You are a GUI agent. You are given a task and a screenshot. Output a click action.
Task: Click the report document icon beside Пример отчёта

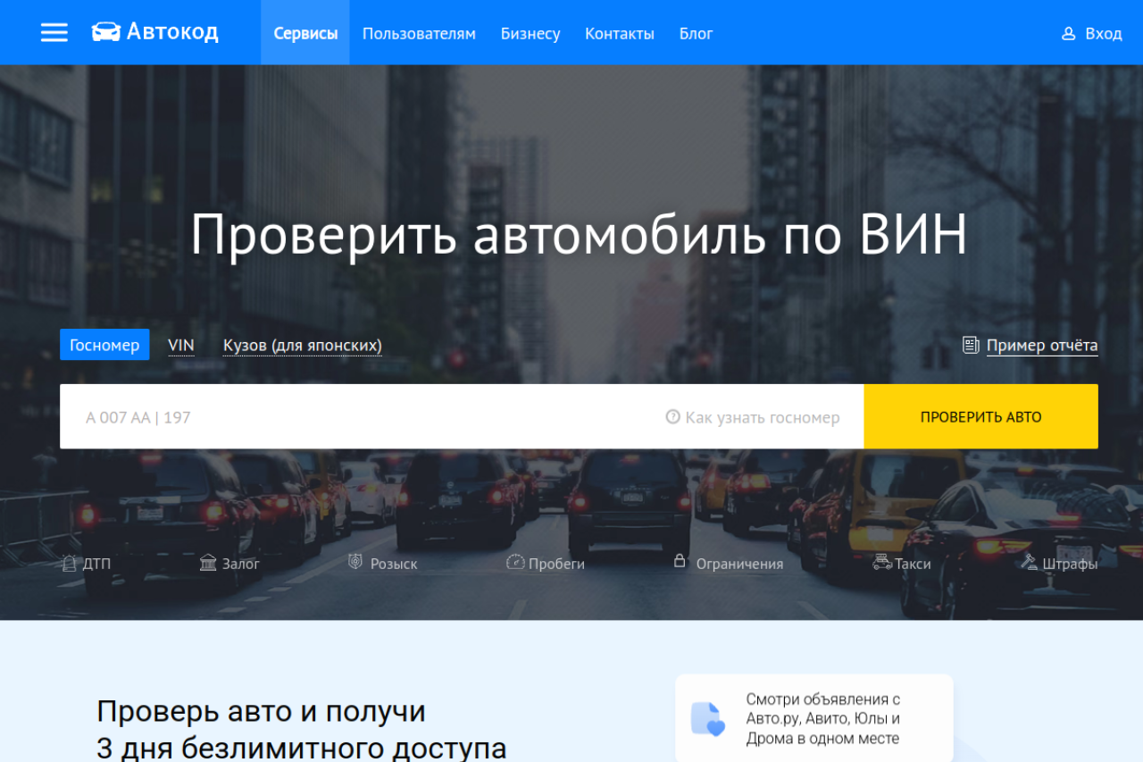tap(971, 346)
